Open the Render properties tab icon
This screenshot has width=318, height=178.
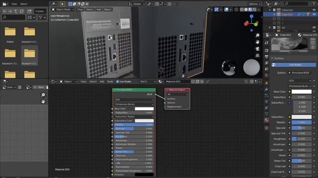pyautogui.click(x=266, y=50)
